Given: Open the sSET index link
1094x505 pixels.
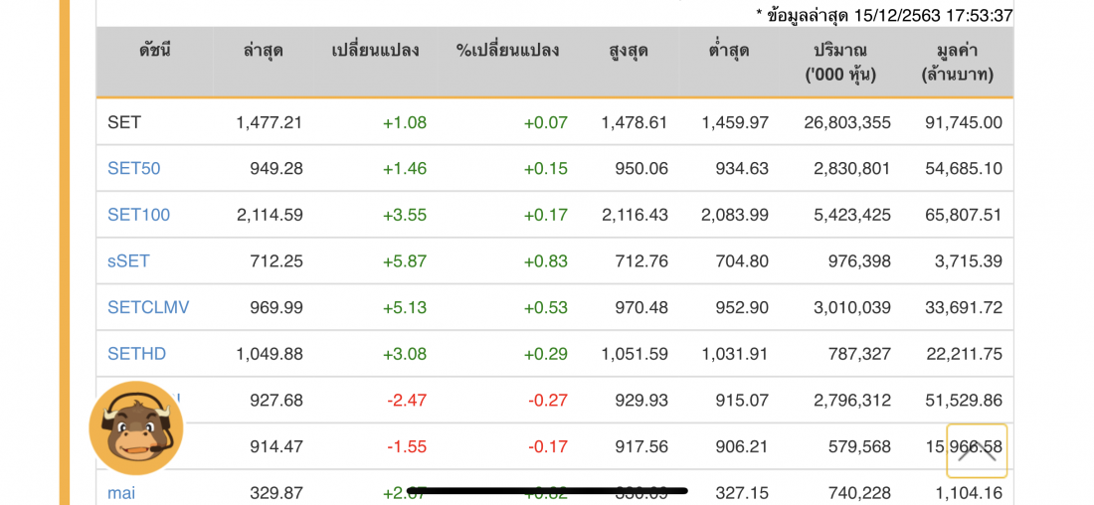Looking at the screenshot, I should [x=128, y=260].
